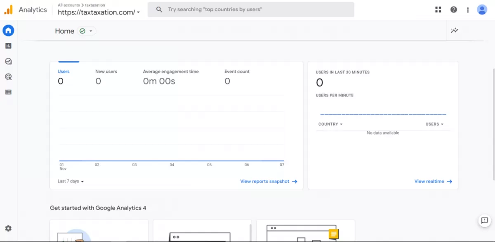The height and width of the screenshot is (242, 495).
Task: Open the more options vertical dots
Action: point(468,9)
